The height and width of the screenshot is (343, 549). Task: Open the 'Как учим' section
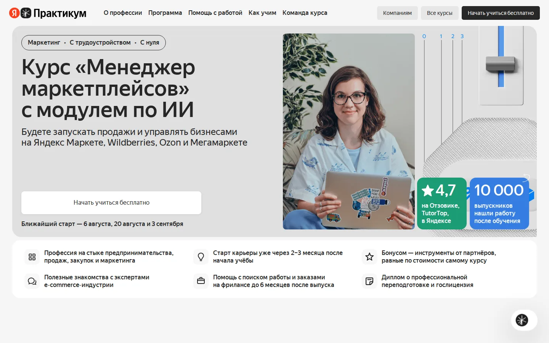click(262, 13)
